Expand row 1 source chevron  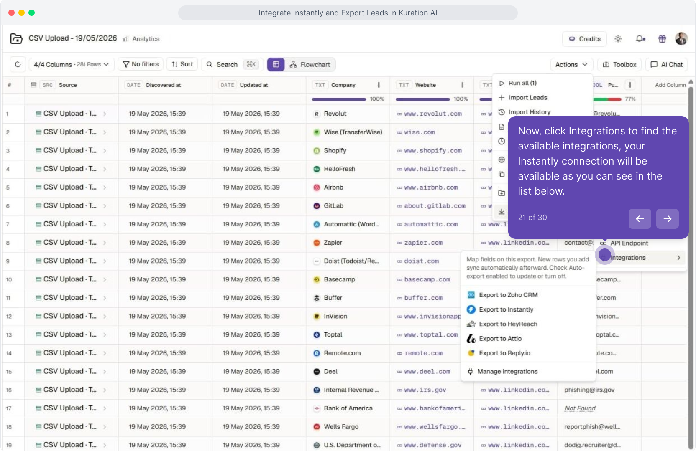click(x=105, y=114)
